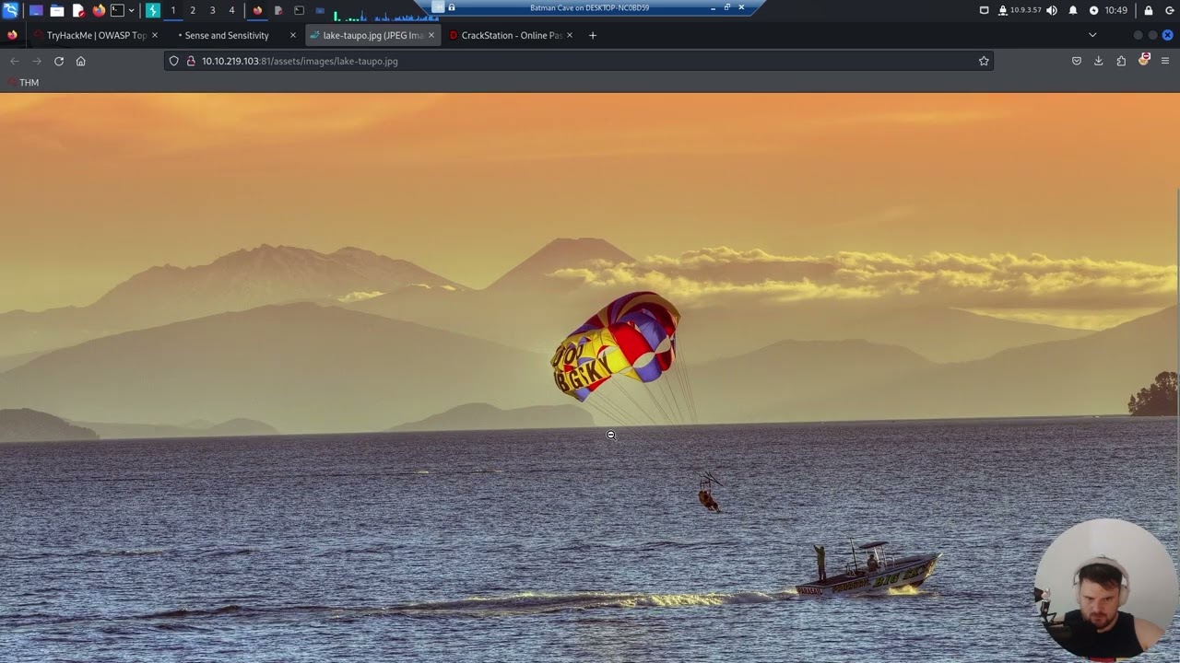The width and height of the screenshot is (1180, 663).
Task: Close the CrackStation tab
Action: [570, 35]
